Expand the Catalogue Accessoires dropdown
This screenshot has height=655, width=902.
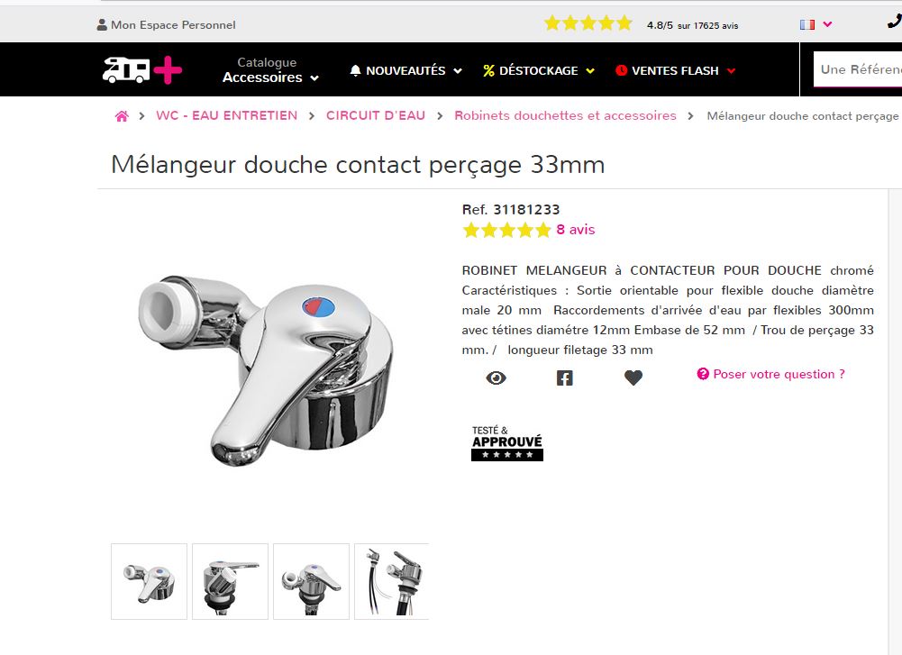click(270, 70)
